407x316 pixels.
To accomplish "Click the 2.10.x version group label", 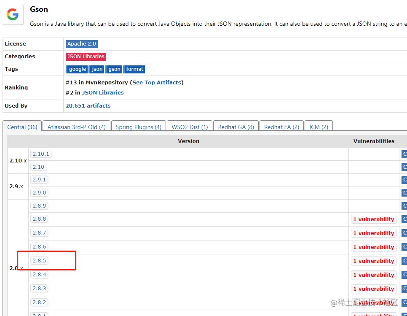I will click(18, 161).
